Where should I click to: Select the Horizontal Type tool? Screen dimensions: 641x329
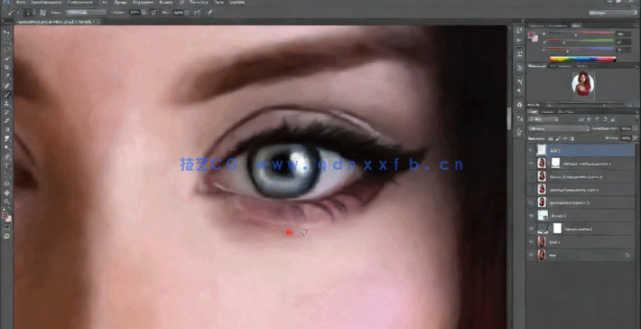[x=7, y=165]
